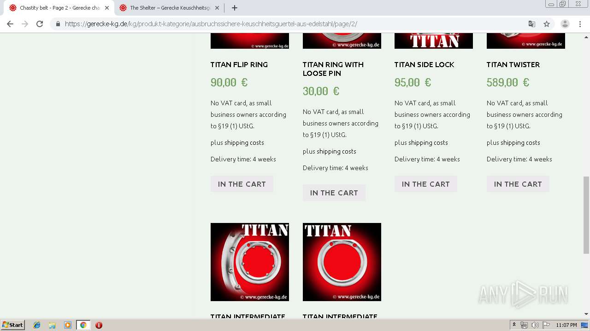Viewport: 590px width, 331px height.
Task: Click the network tray icon
Action: tap(524, 325)
